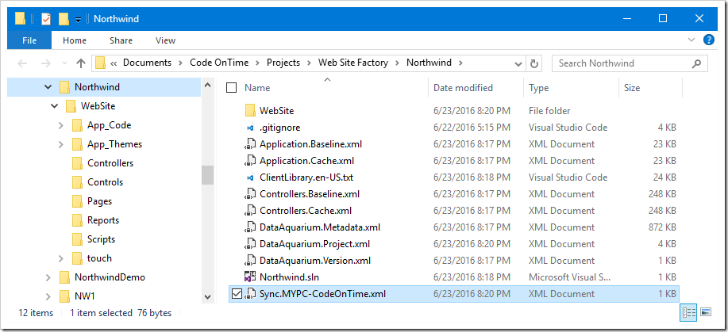
Task: Expand the App_Themes tree folder
Action: click(x=61, y=144)
